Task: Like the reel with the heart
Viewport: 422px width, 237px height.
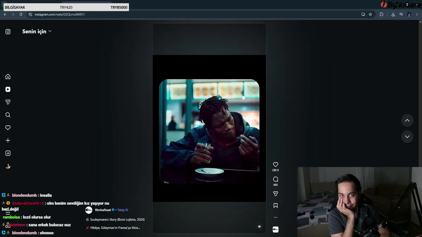Action: pos(276,165)
